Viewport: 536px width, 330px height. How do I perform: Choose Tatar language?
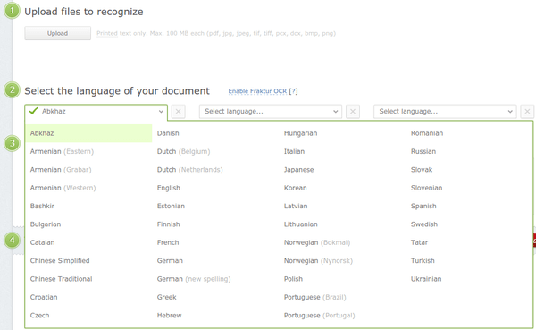419,242
